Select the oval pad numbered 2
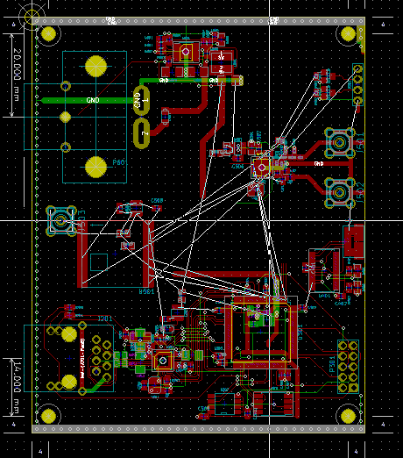This screenshot has height=458, width=403. 142,133
